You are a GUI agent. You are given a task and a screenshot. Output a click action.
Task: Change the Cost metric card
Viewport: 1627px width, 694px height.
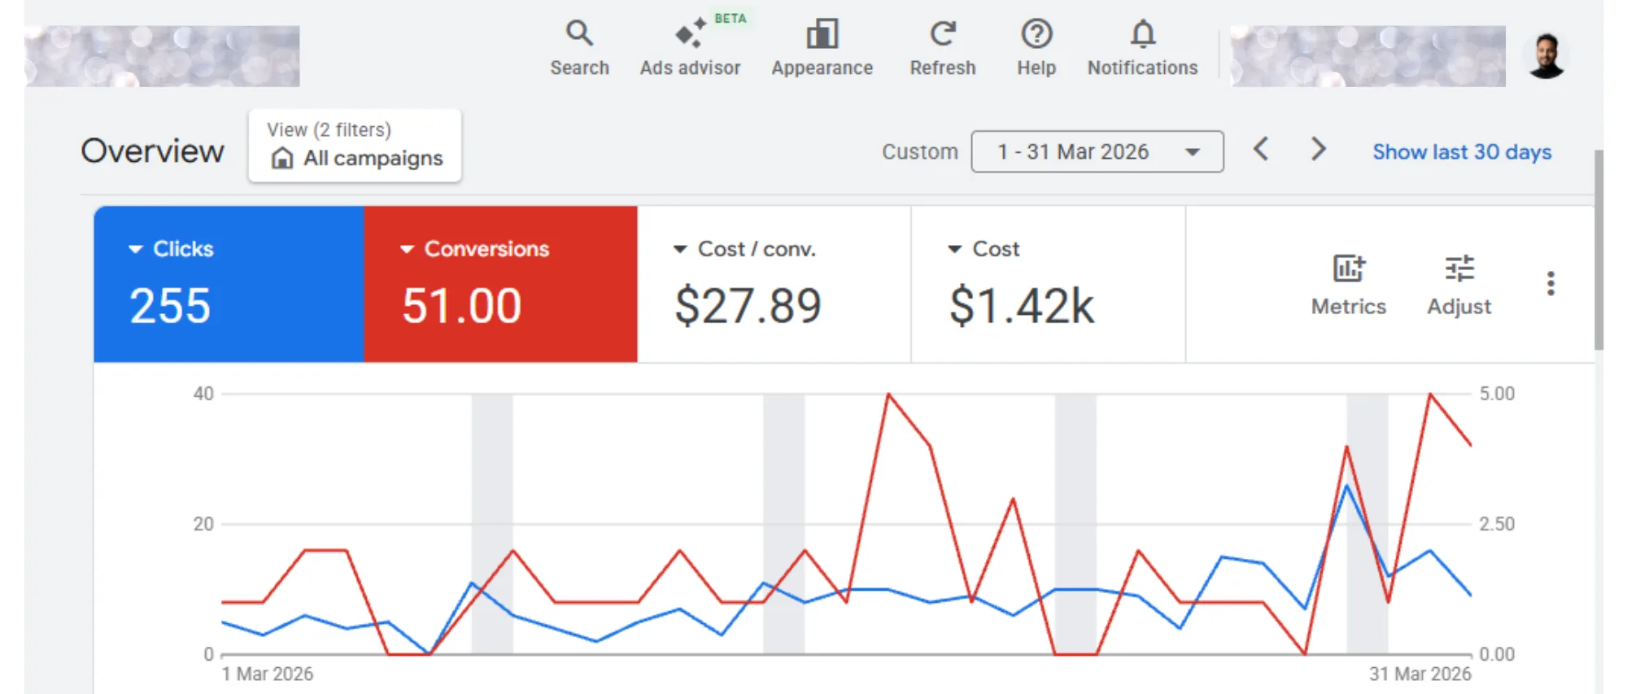click(984, 249)
